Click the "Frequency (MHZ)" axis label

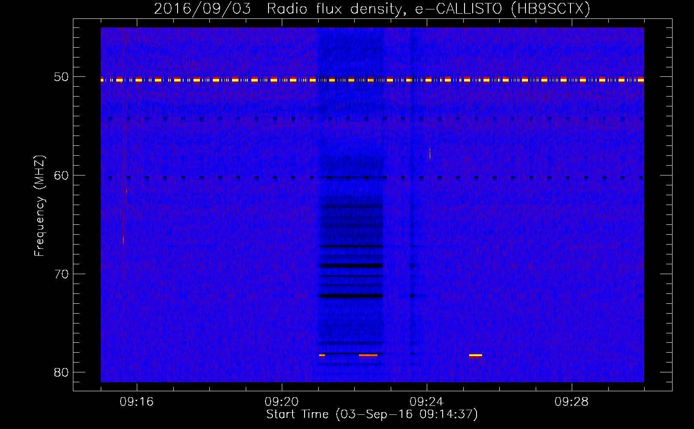pos(39,206)
